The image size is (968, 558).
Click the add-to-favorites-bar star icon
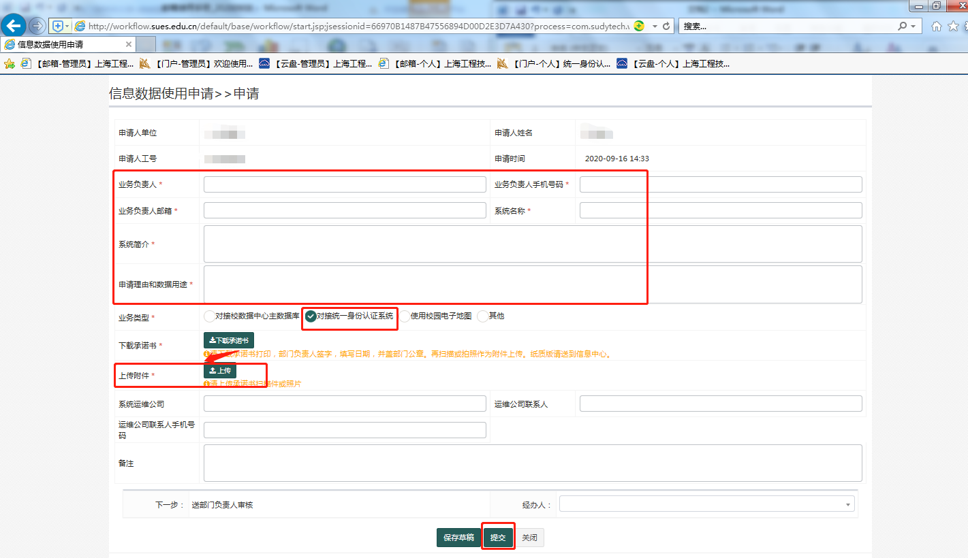10,63
